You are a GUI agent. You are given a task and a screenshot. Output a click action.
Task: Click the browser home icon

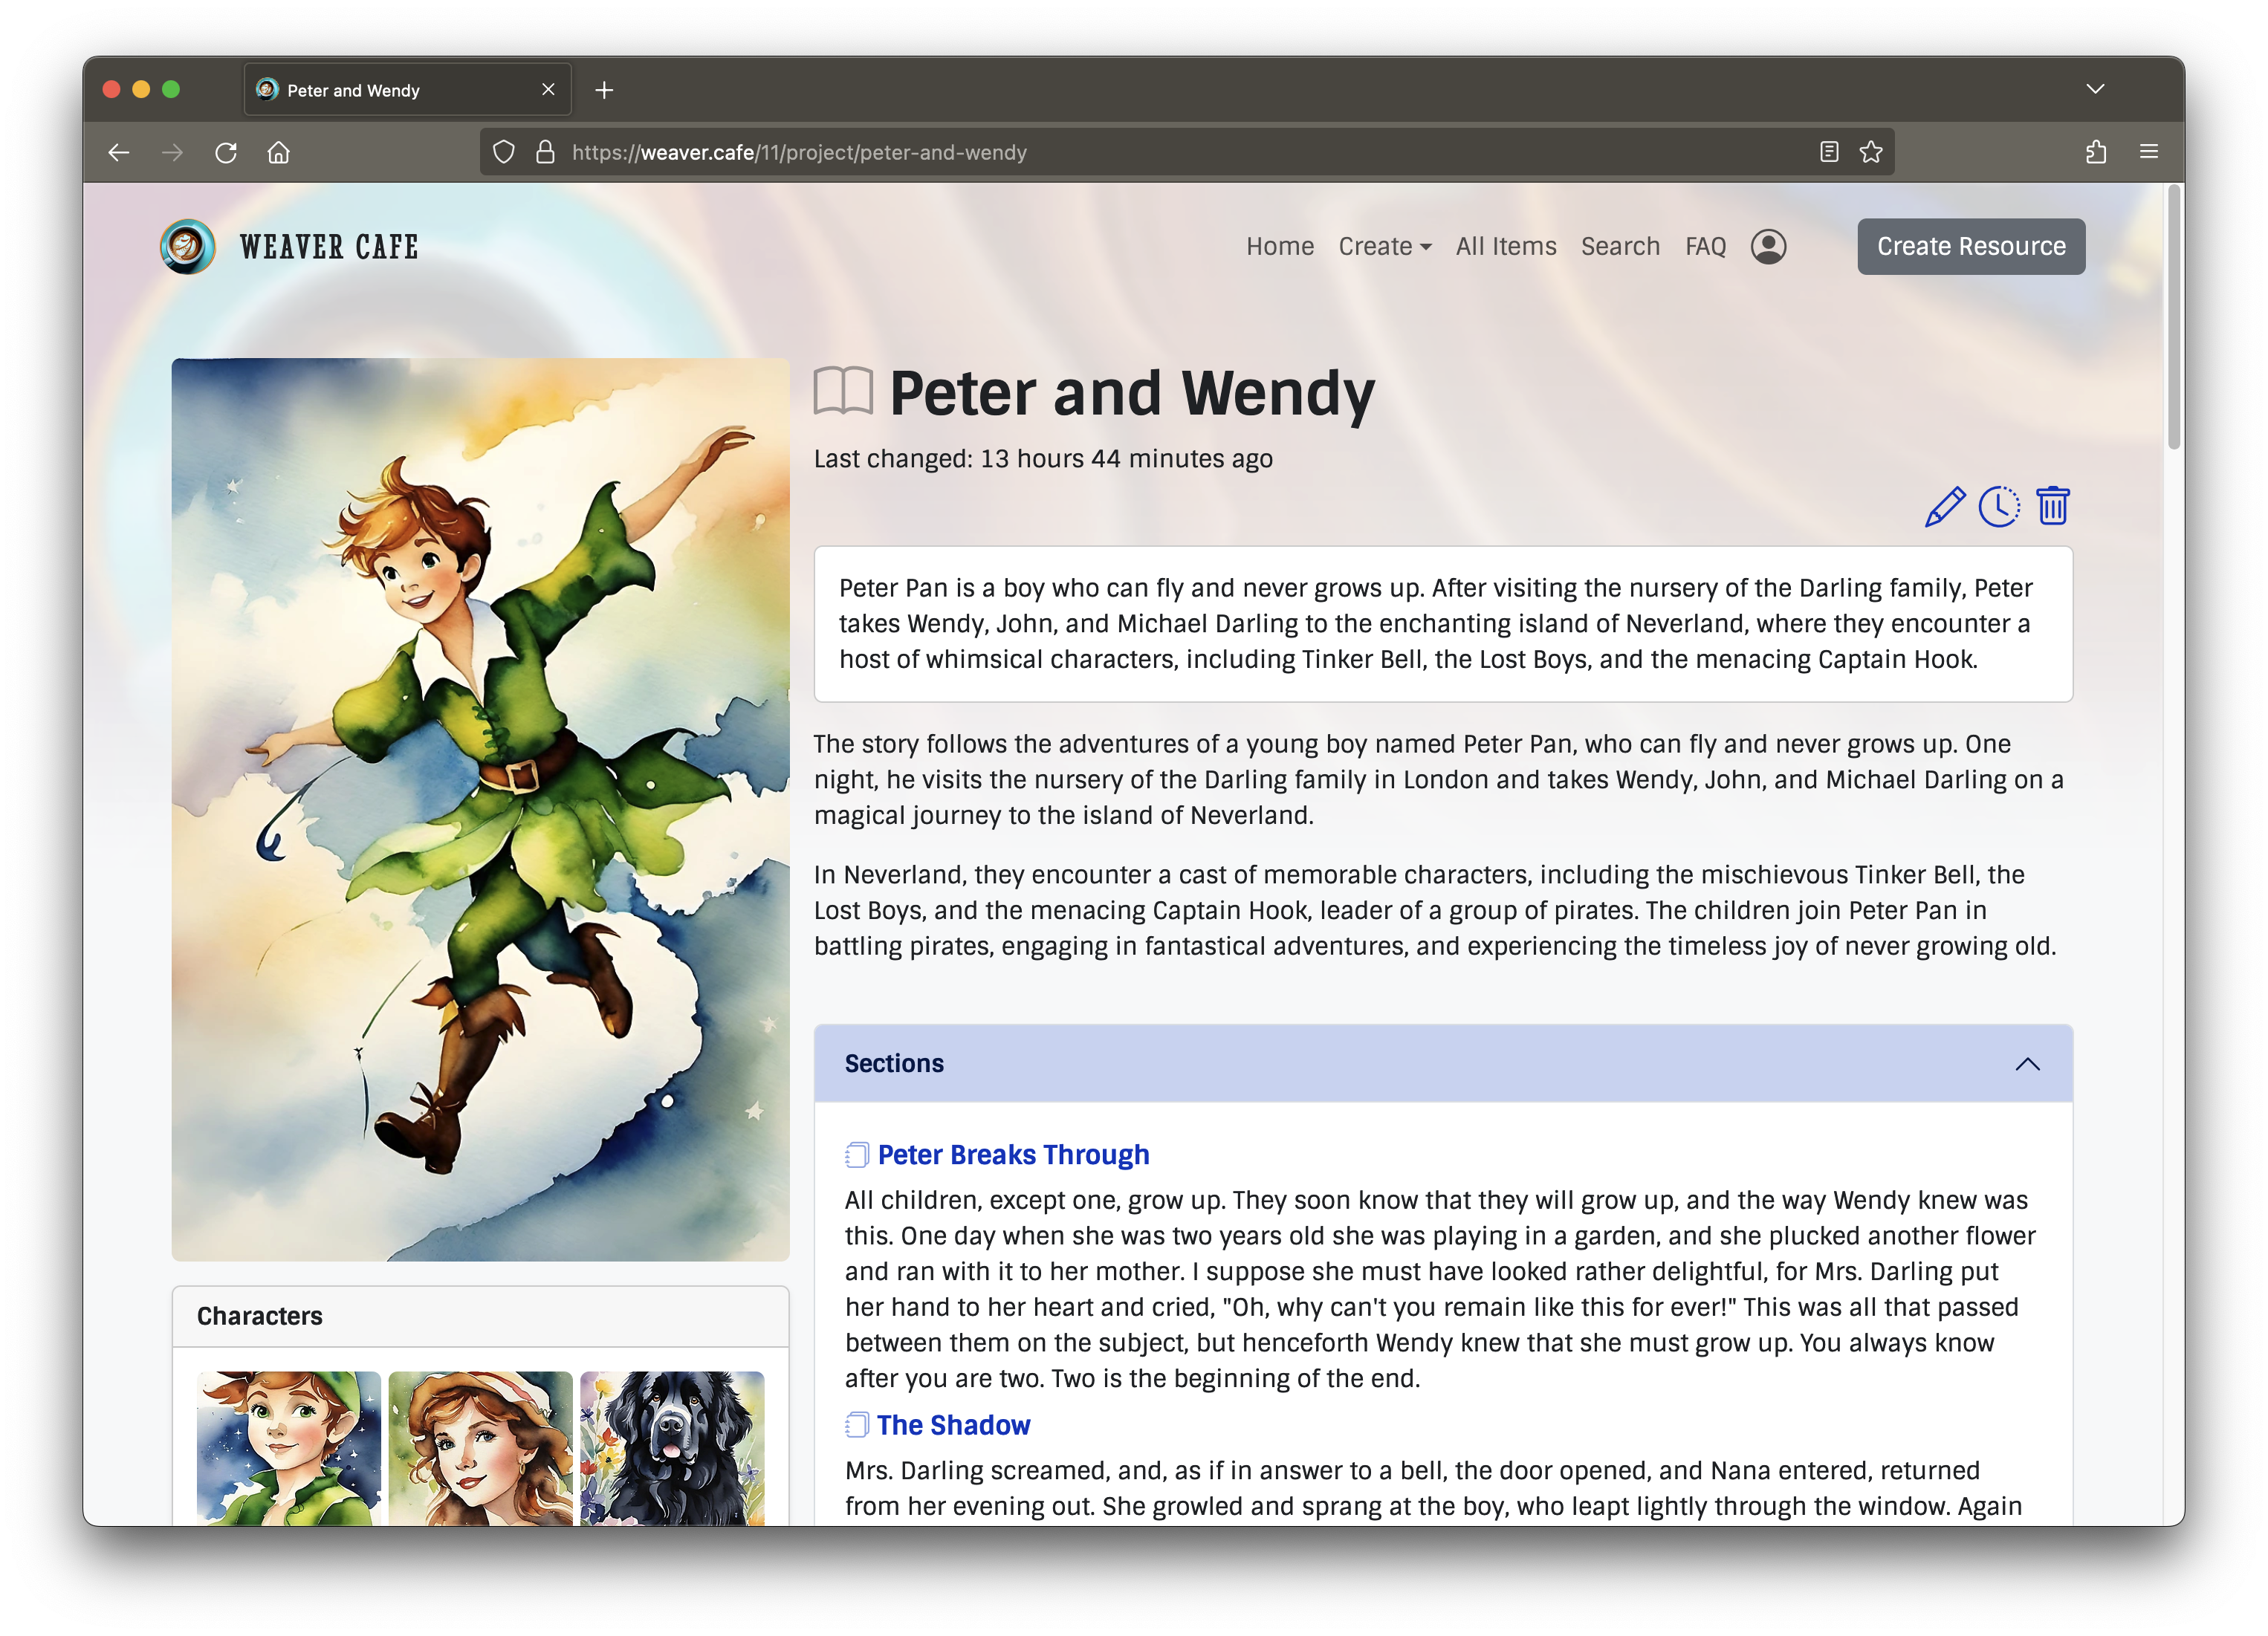(x=279, y=152)
